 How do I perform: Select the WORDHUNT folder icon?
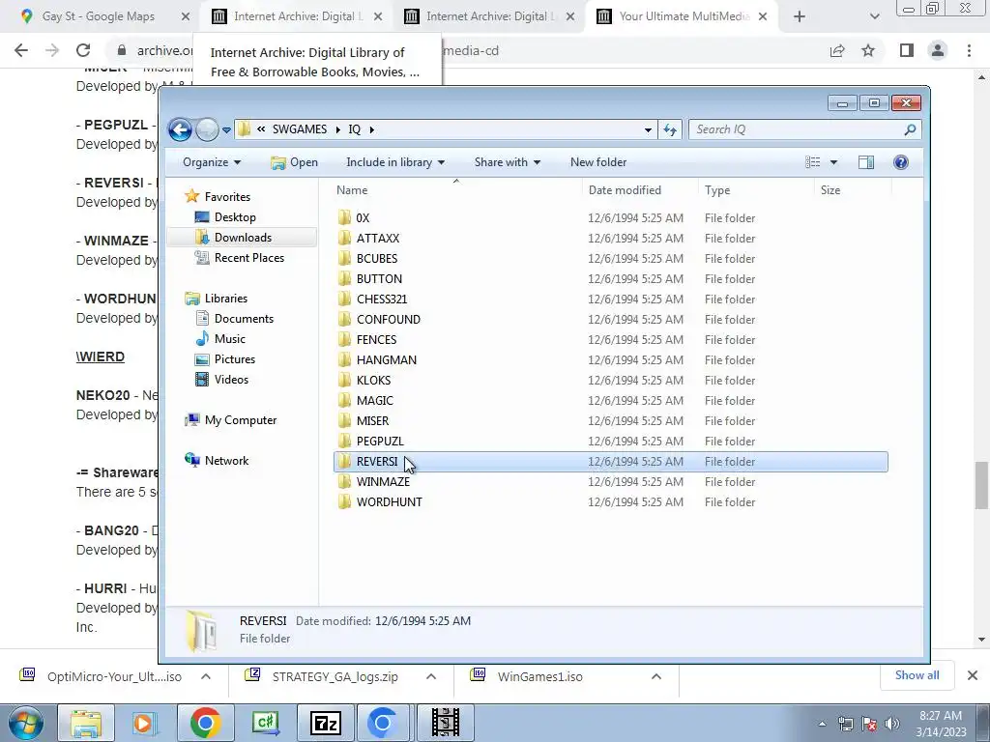pyautogui.click(x=344, y=501)
